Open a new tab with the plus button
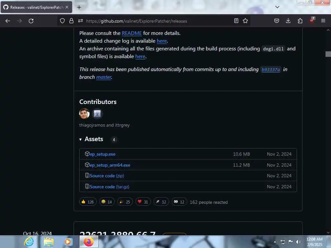This screenshot has height=248, width=331. (79, 7)
